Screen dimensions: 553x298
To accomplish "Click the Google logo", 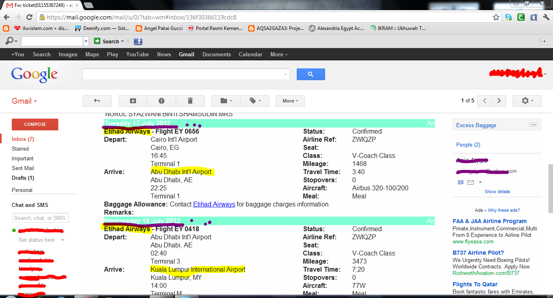I will (34, 74).
